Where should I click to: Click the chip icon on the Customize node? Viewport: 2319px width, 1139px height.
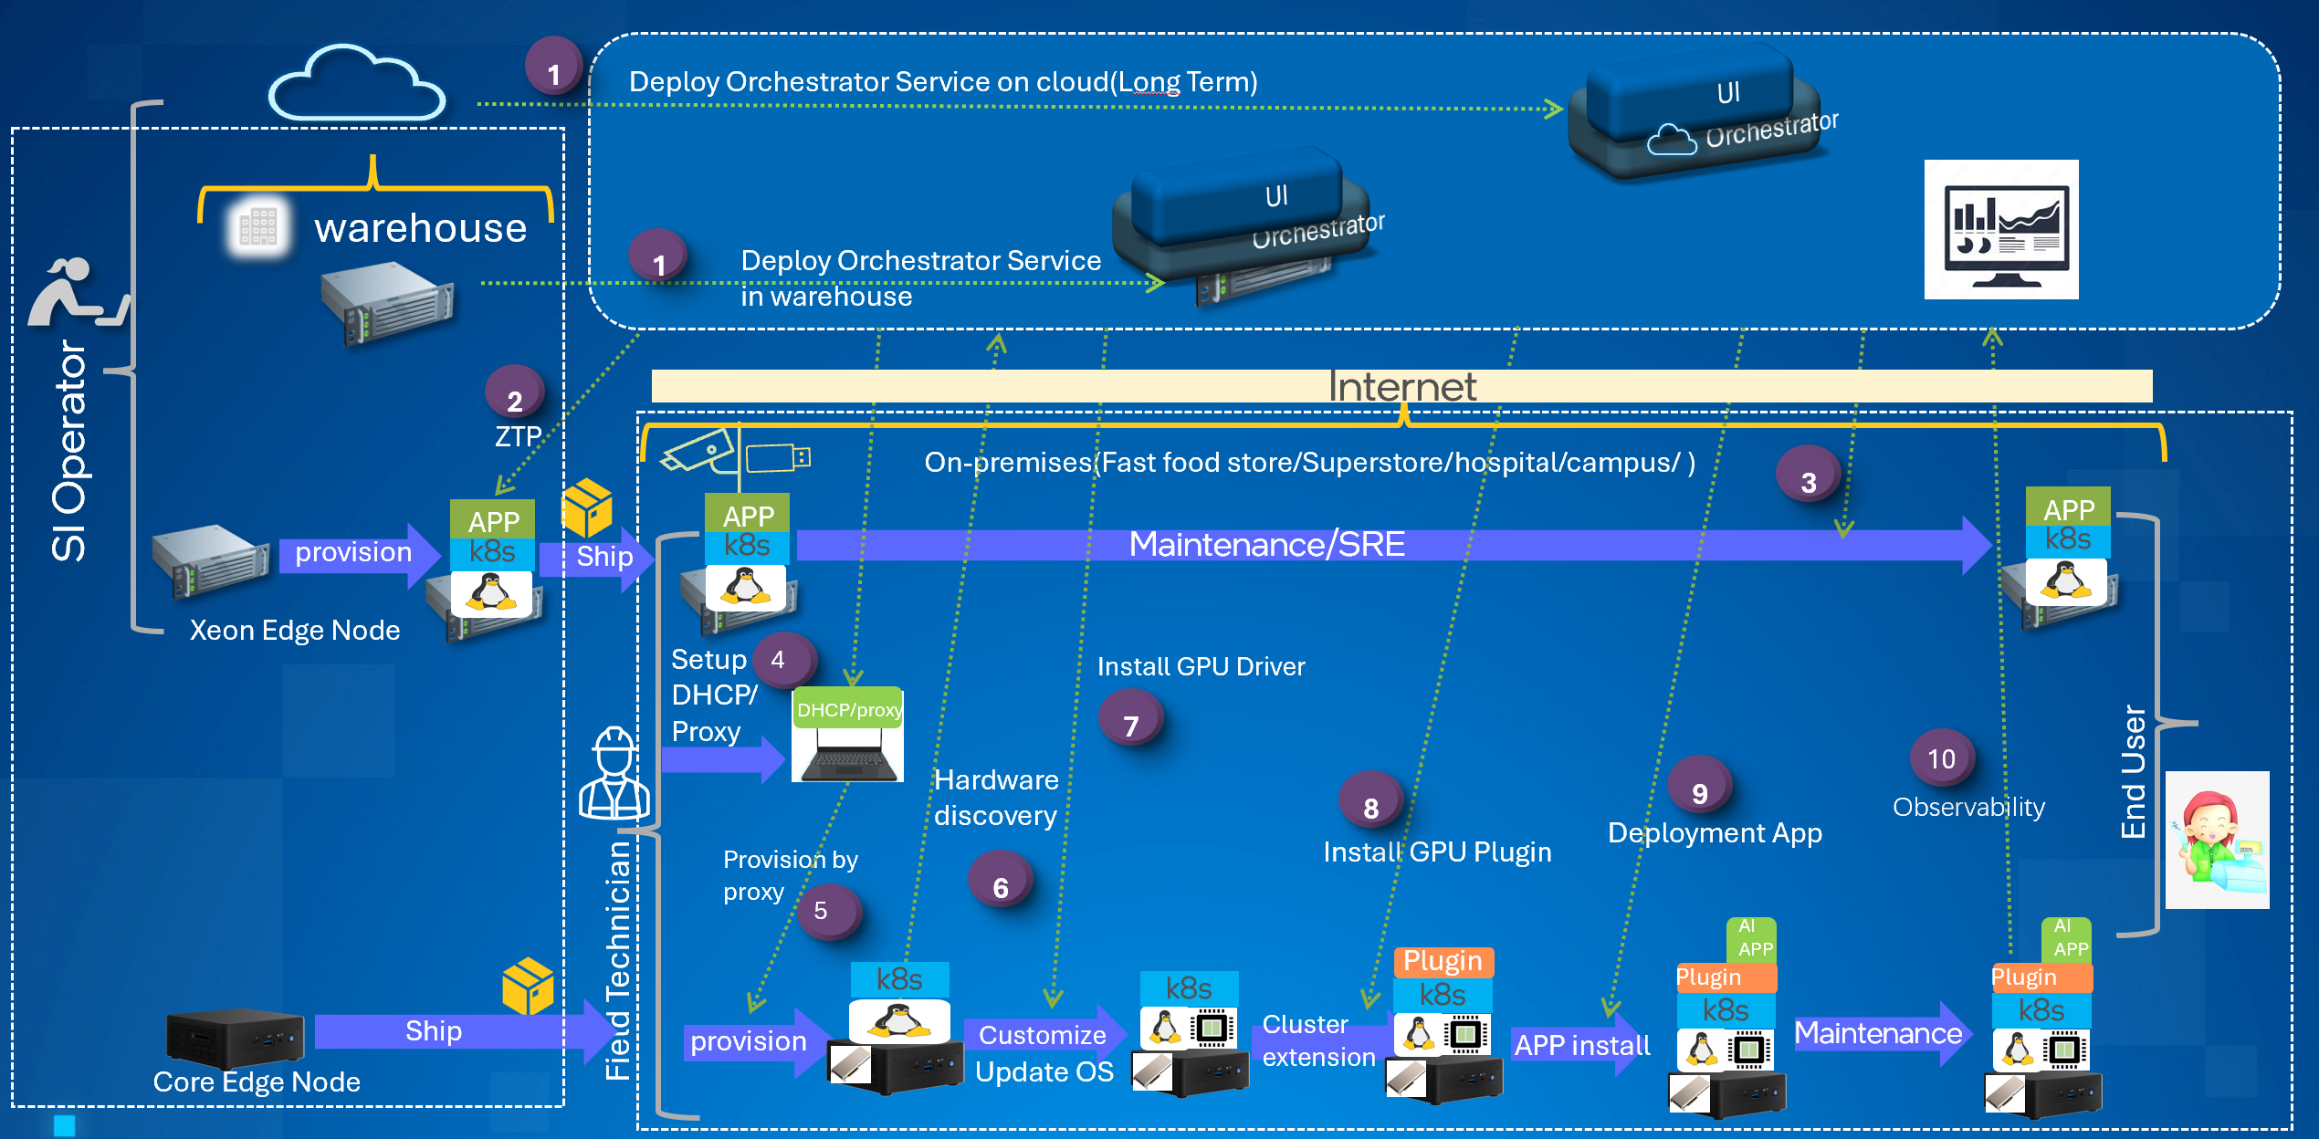click(1212, 1029)
